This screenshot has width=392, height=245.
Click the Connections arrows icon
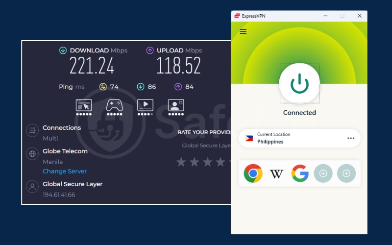click(x=32, y=130)
